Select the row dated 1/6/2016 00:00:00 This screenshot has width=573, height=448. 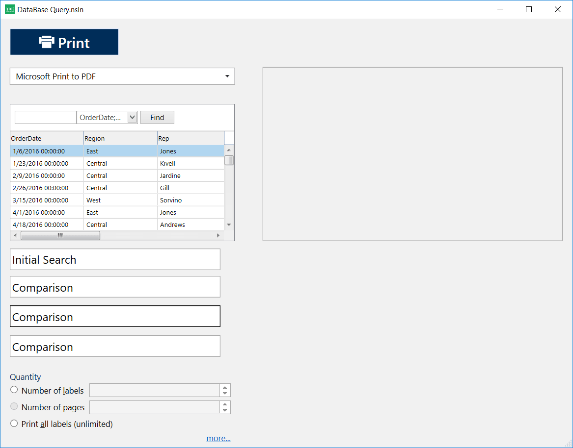(117, 151)
